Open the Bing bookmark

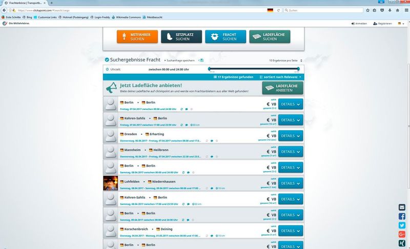tap(27, 17)
